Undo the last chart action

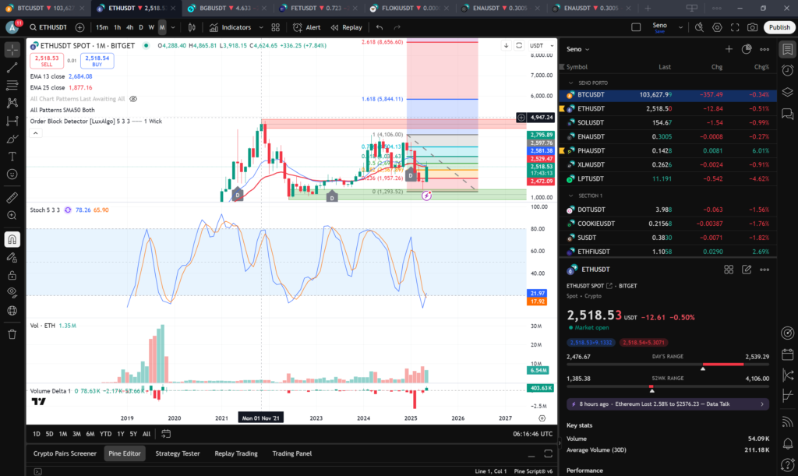tap(380, 27)
